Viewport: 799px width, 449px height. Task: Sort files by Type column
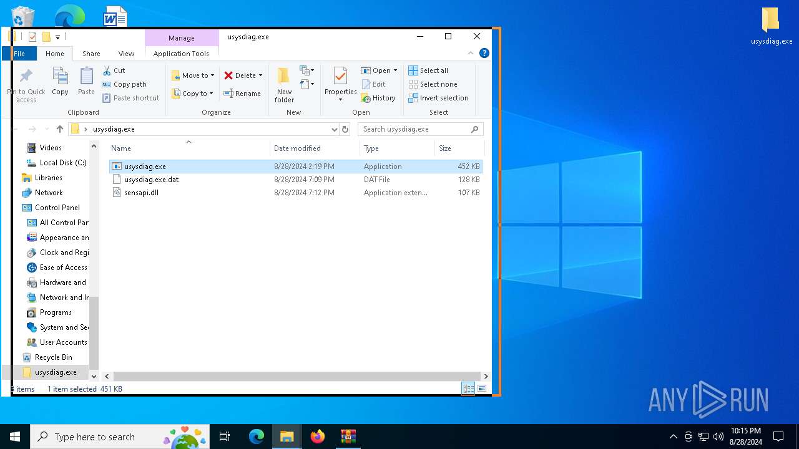tap(398, 148)
